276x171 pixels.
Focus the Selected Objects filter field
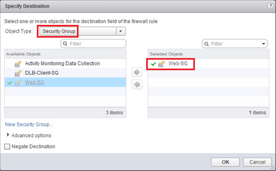(x=235, y=44)
